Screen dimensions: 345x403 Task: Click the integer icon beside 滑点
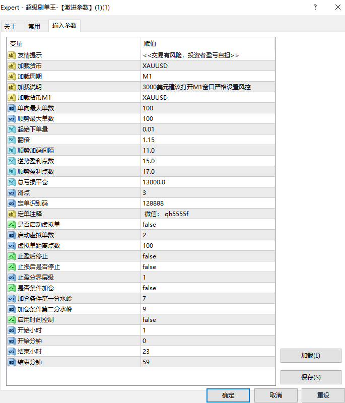tap(11, 193)
